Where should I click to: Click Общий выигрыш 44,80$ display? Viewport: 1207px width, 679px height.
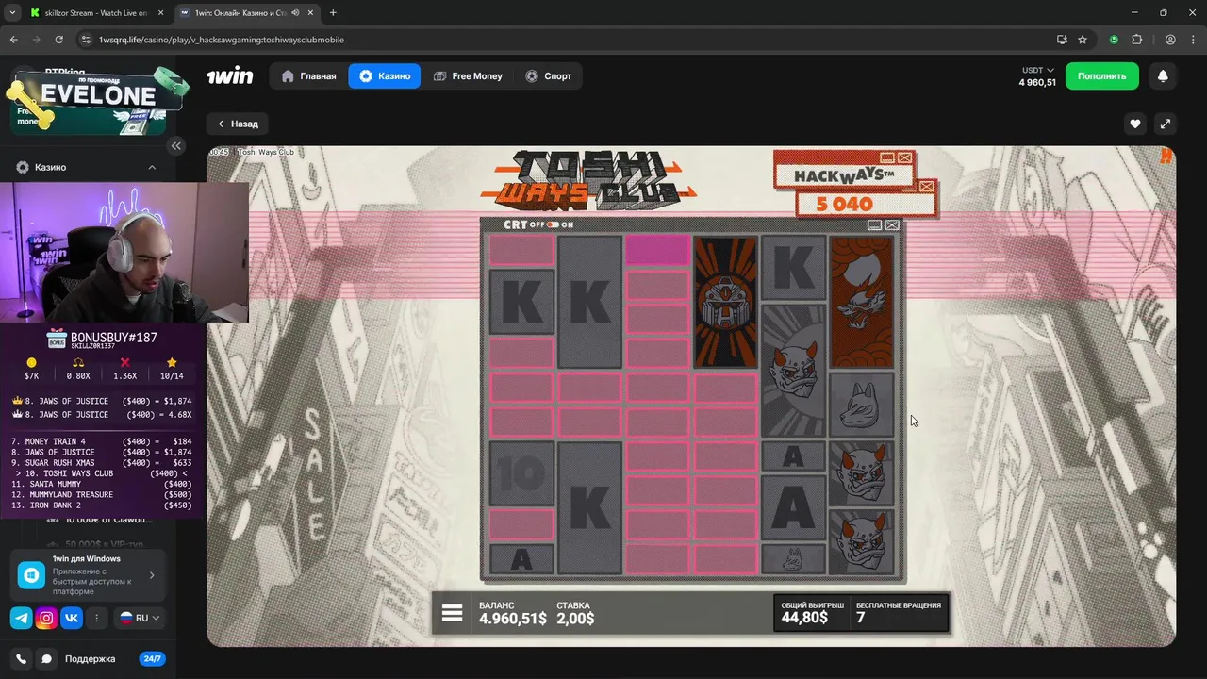[812, 613]
